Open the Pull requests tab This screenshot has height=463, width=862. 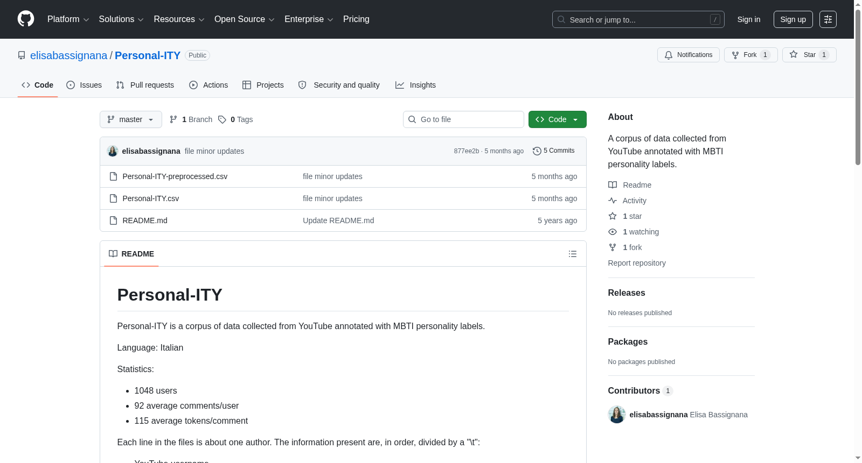pos(145,85)
